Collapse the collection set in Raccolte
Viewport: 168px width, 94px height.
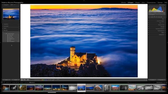pyautogui.click(x=5, y=34)
